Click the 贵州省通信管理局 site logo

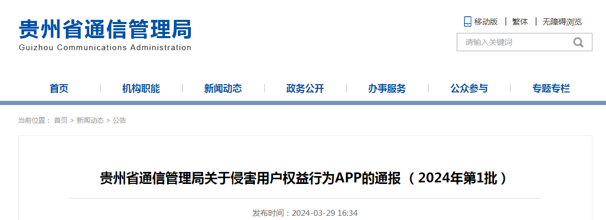[105, 29]
